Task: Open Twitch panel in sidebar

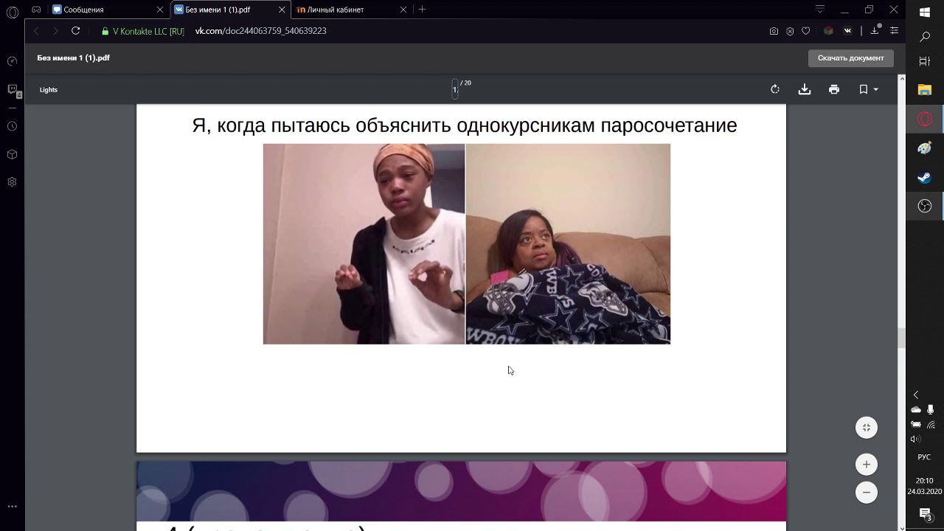Action: (x=12, y=90)
